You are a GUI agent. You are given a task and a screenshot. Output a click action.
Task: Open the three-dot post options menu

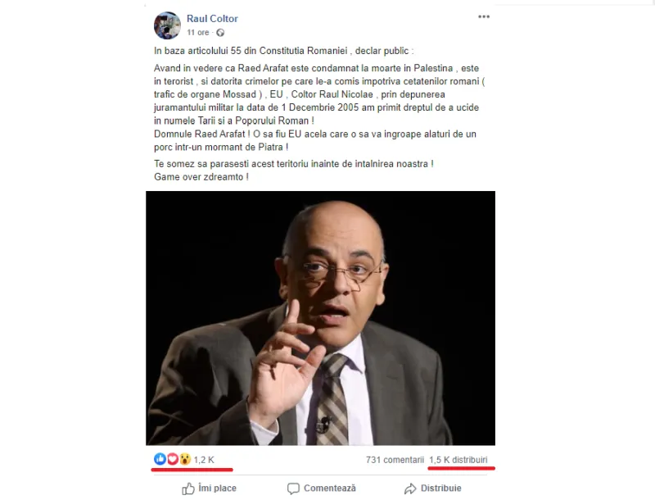pyautogui.click(x=484, y=16)
